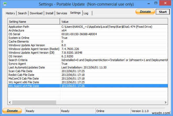
Task: Click the Start button
Action: pos(163,12)
